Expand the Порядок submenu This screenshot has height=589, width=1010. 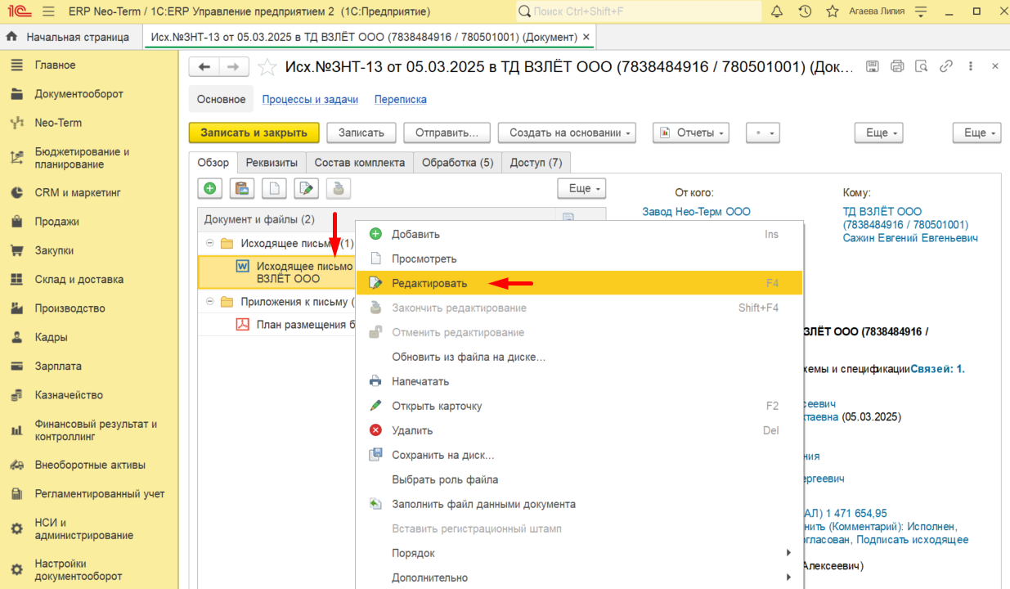(580, 553)
